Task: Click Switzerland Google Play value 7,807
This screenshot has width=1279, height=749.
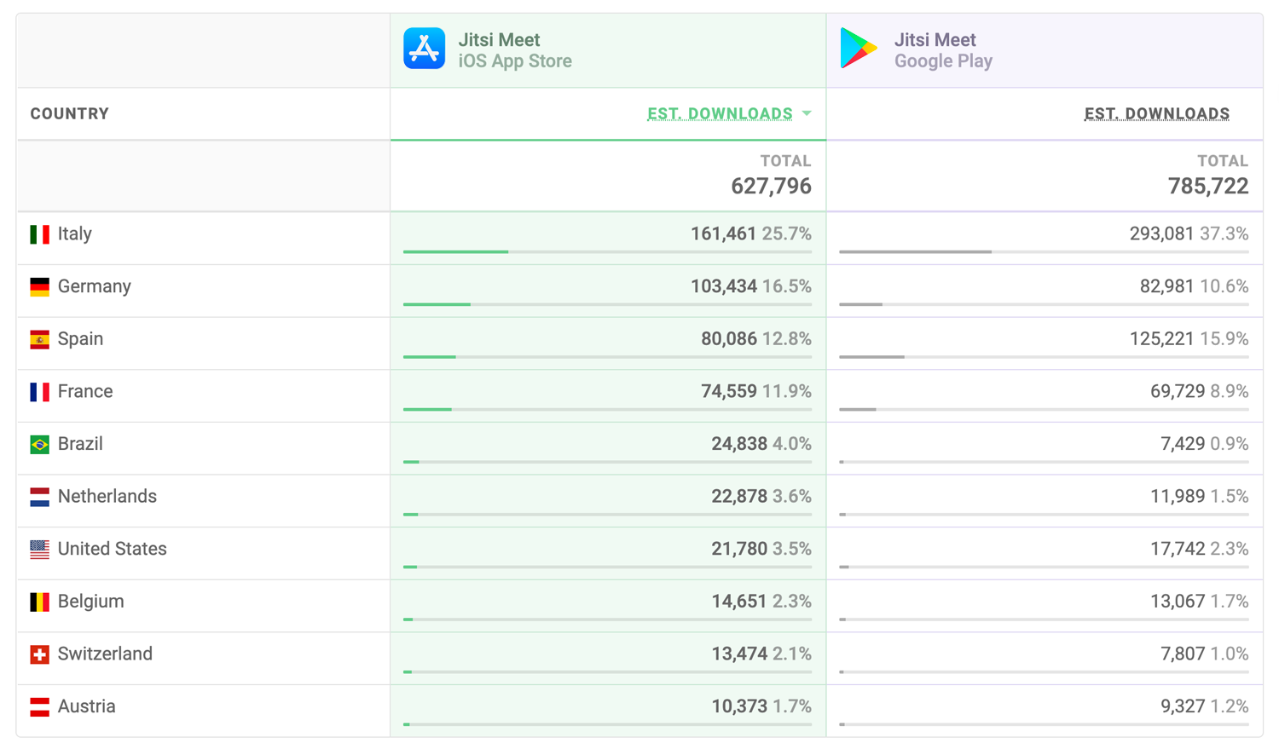Action: [1183, 654]
